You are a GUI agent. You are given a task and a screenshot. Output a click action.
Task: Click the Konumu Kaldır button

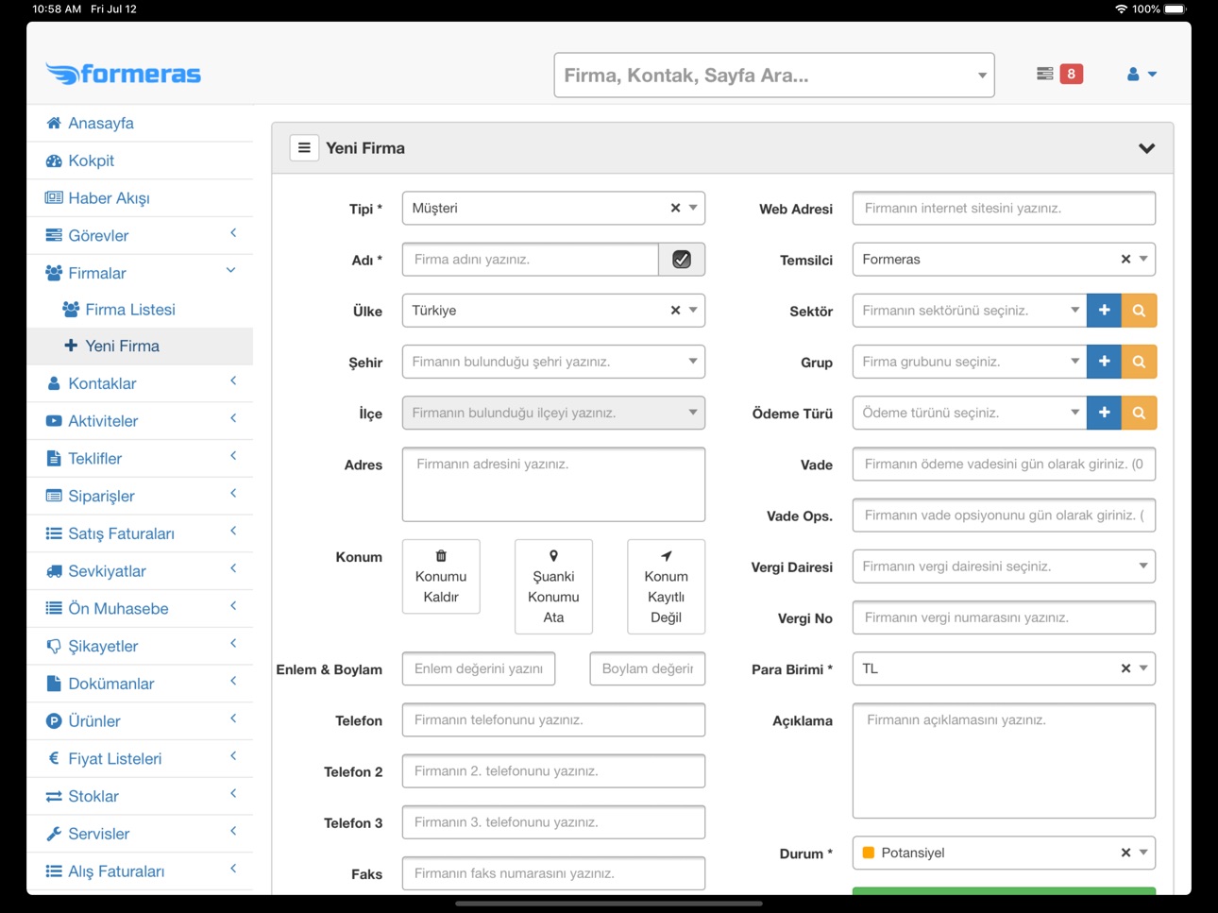pos(441,577)
